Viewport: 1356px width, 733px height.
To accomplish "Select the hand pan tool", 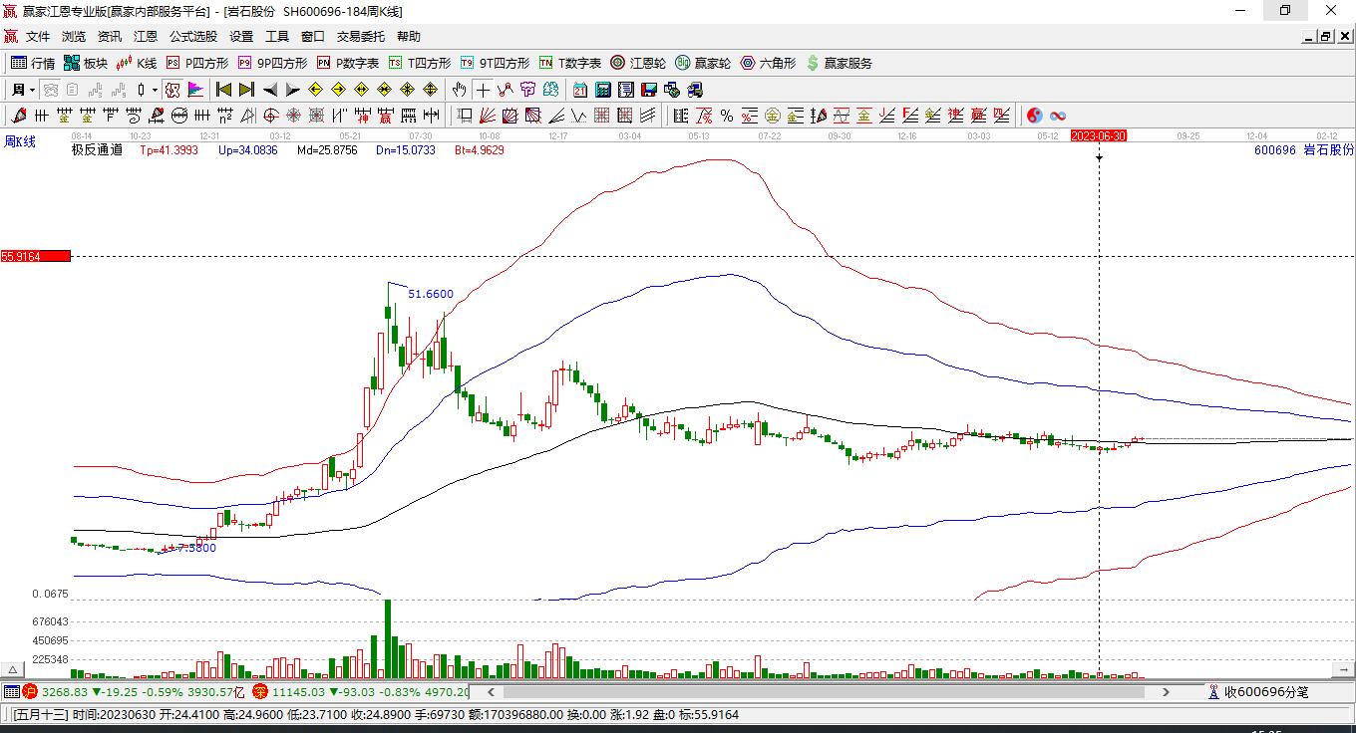I will pyautogui.click(x=460, y=90).
